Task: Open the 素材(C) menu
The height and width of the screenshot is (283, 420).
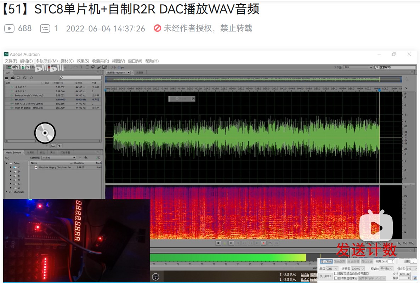Action: point(67,61)
